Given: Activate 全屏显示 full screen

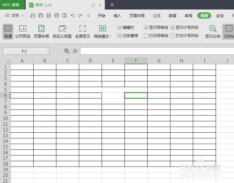Looking at the screenshot, I should pyautogui.click(x=83, y=31).
